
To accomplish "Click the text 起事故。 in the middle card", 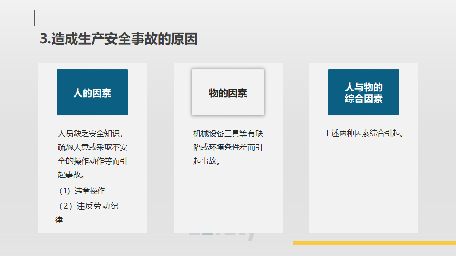I will (207, 161).
